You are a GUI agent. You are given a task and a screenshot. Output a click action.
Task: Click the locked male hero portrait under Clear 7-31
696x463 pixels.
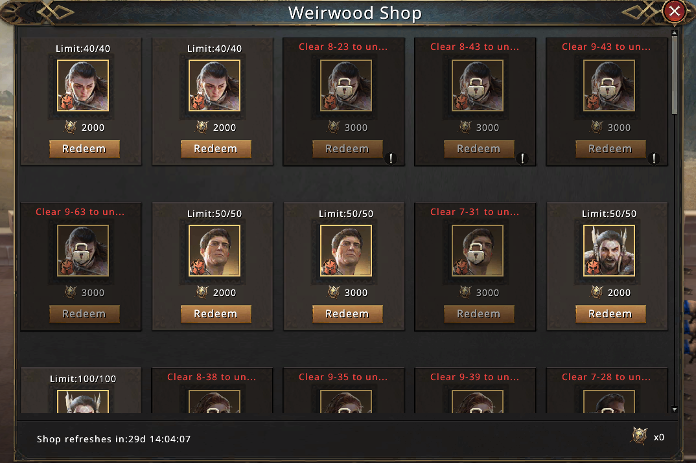click(x=478, y=251)
